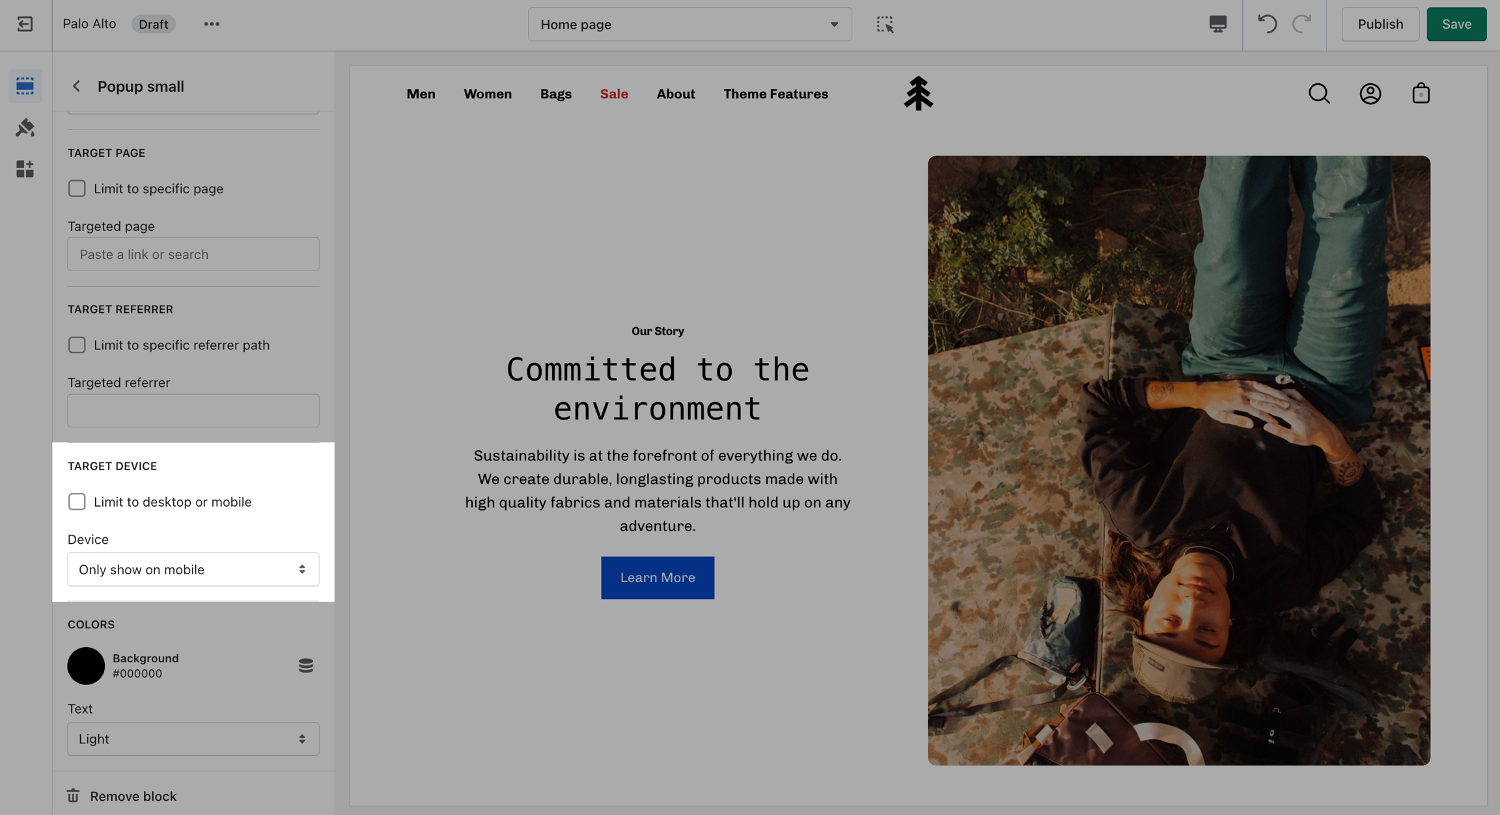Open the Sale menu item
The width and height of the screenshot is (1500, 815).
(x=613, y=94)
